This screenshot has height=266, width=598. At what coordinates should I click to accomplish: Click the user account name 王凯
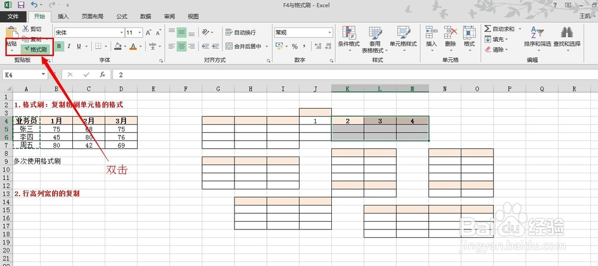[x=585, y=16]
